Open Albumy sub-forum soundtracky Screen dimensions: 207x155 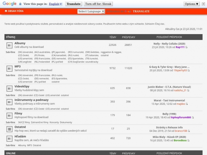coord(92,62)
